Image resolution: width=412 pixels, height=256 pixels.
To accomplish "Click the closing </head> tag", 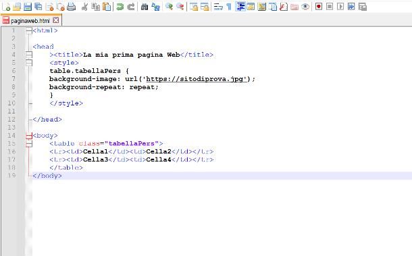I will (47, 120).
